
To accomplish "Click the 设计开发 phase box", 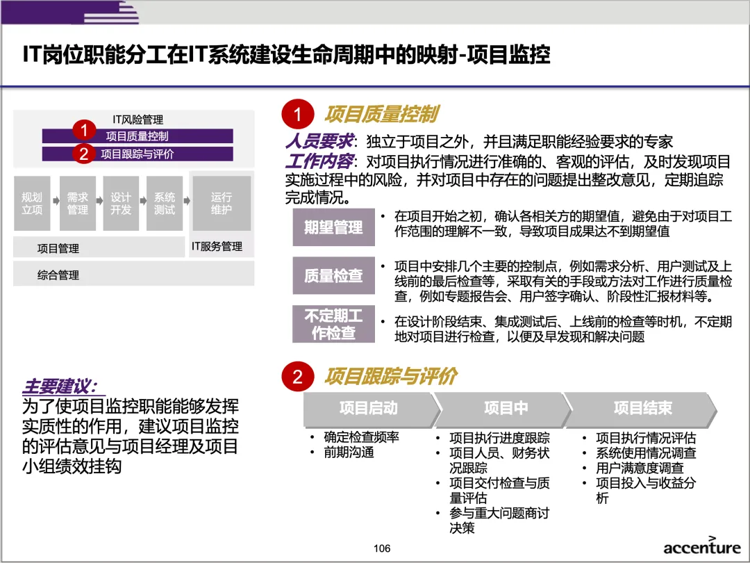I will 121,204.
